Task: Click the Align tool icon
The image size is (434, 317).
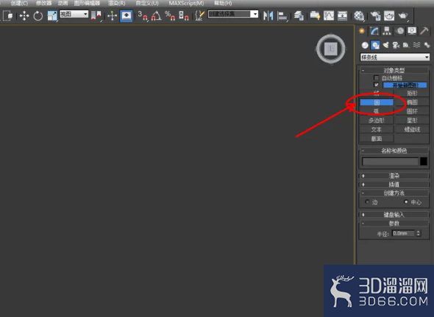Action: click(282, 15)
